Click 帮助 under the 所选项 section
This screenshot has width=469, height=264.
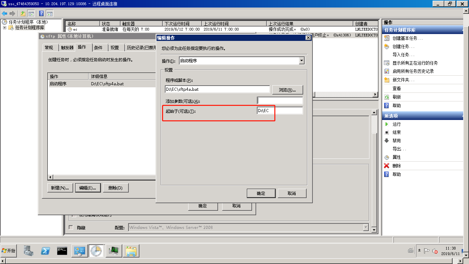(x=397, y=174)
